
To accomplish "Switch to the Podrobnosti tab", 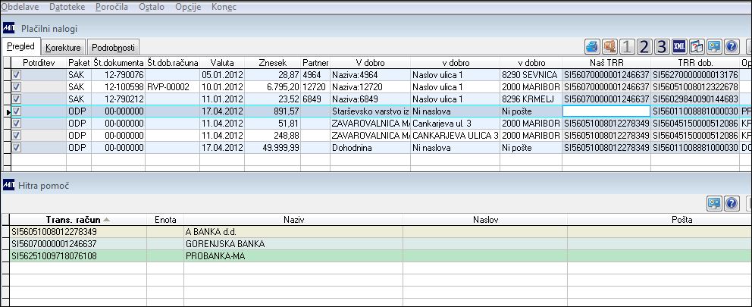I will (113, 48).
